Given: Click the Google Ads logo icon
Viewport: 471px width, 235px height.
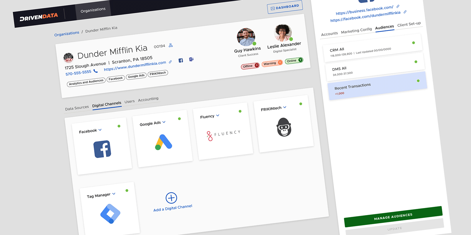Looking at the screenshot, I should tap(163, 142).
